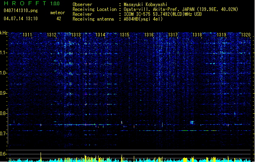The width and height of the screenshot is (255, 162).
Task: Click the 1.0 kHz axis label
Action: 4,73
